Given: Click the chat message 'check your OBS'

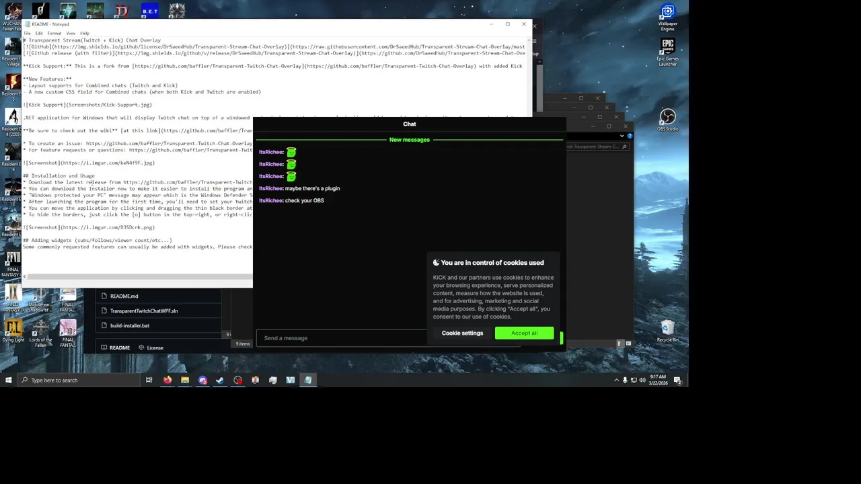Looking at the screenshot, I should 305,200.
